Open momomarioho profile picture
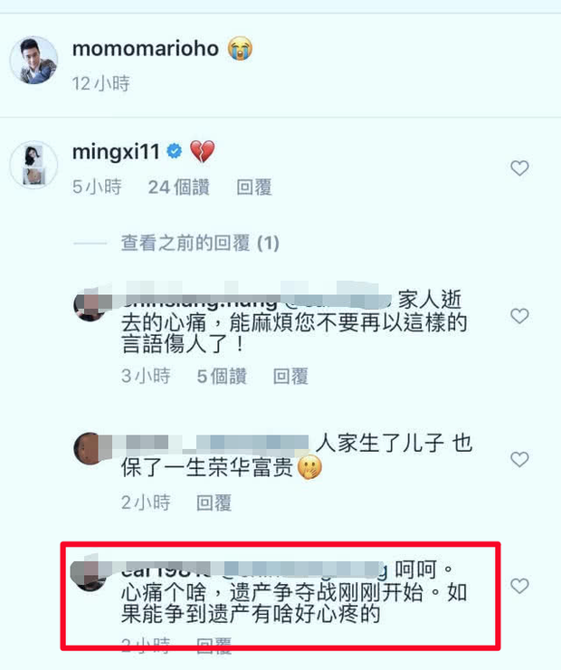This screenshot has width=561, height=670. [33, 60]
